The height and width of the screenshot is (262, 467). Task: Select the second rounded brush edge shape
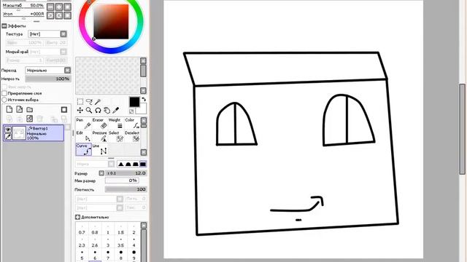pos(128,164)
